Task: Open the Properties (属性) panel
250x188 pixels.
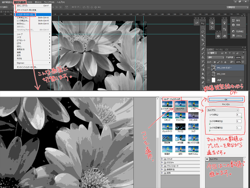Action: point(236,20)
